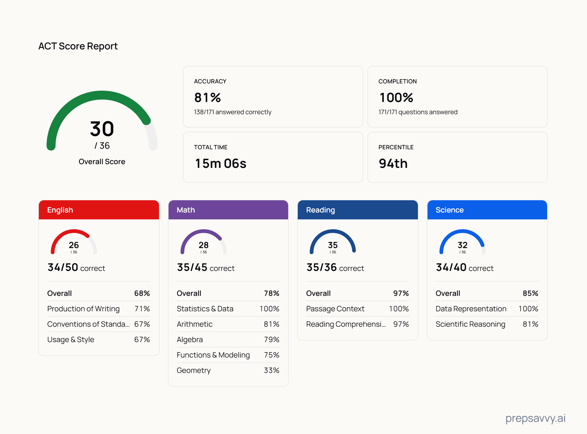
Task: Select the Math Overall 78% row
Action: tap(228, 293)
